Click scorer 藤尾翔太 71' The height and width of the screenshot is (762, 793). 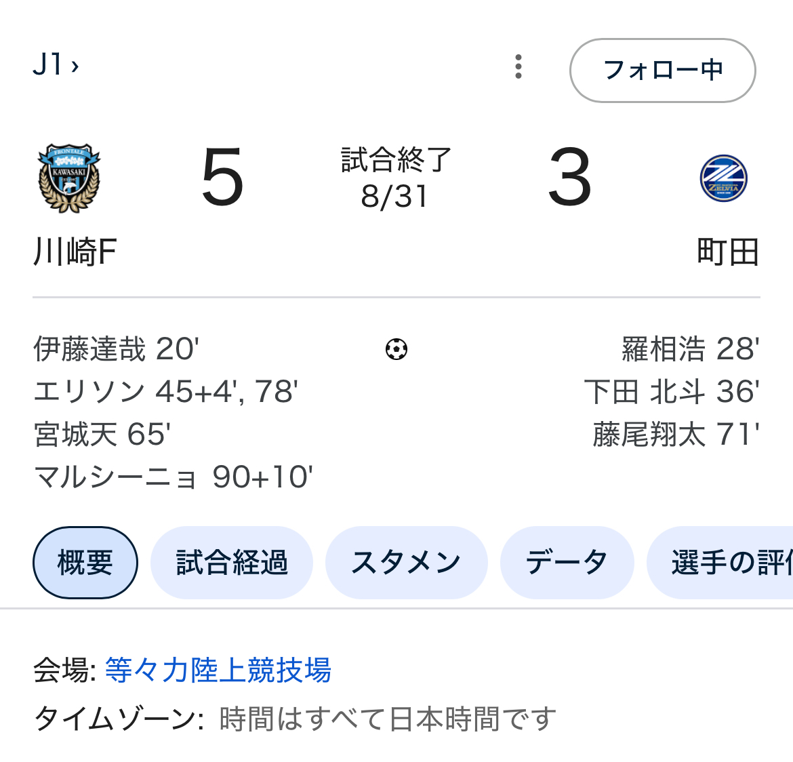[676, 435]
